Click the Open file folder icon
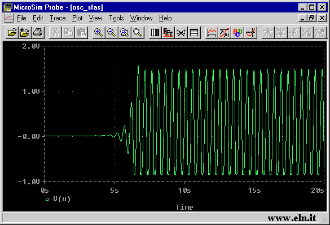This screenshot has width=330, height=225. click(12, 33)
